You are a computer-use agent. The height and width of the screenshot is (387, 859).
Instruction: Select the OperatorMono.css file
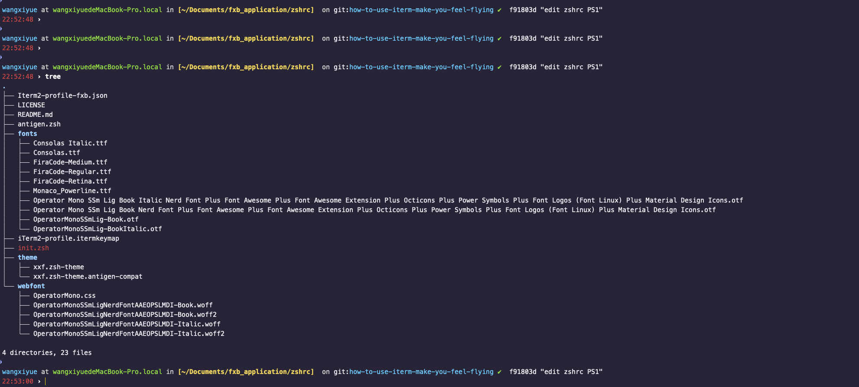(x=64, y=296)
